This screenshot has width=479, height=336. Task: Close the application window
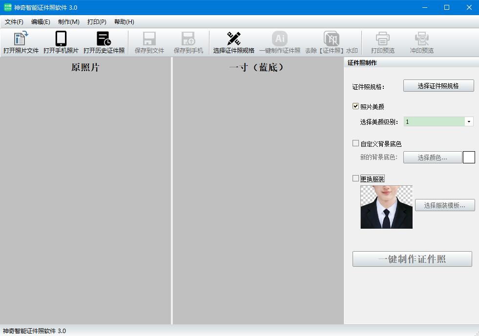pyautogui.click(x=469, y=7)
